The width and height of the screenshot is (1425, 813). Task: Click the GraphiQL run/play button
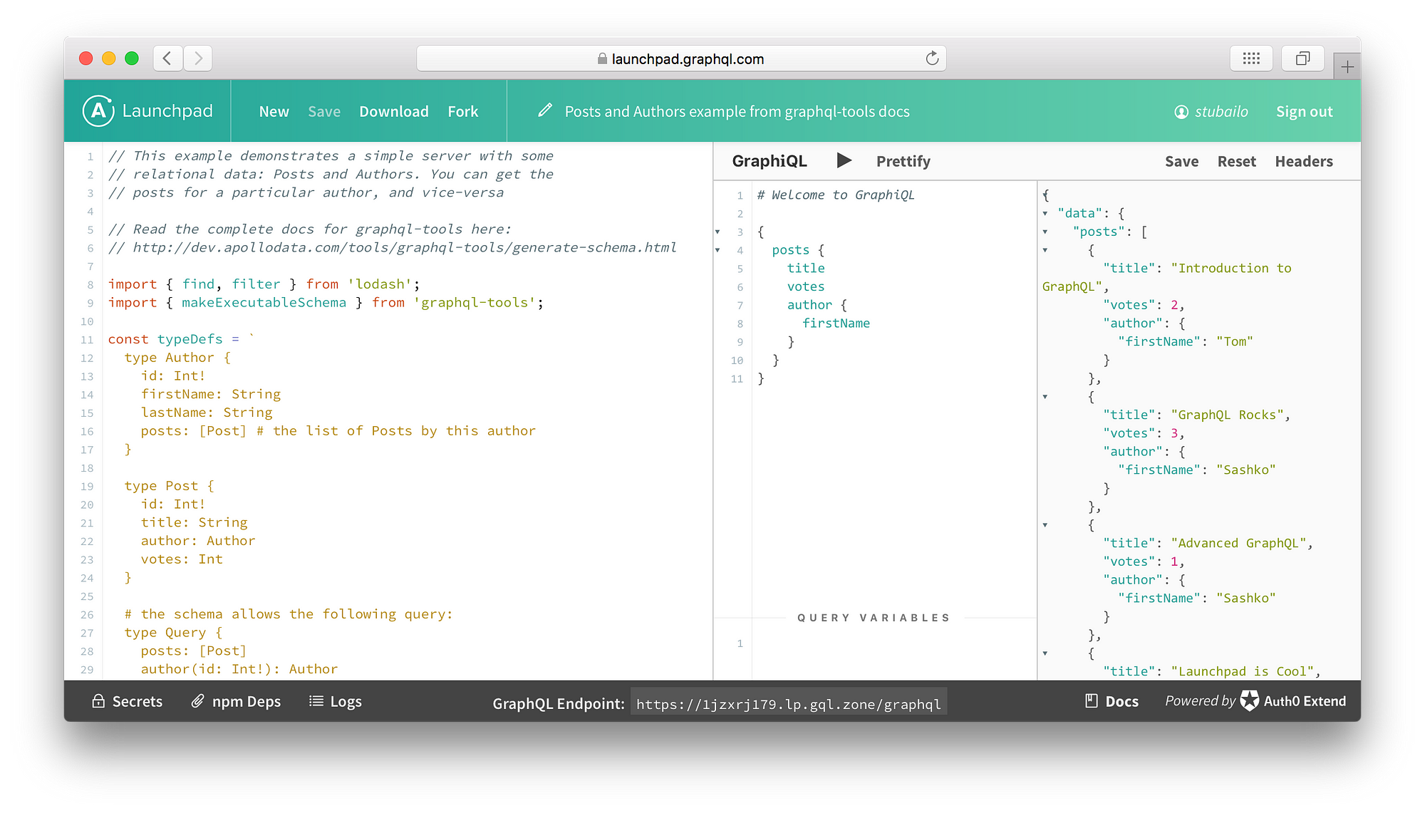click(x=844, y=160)
